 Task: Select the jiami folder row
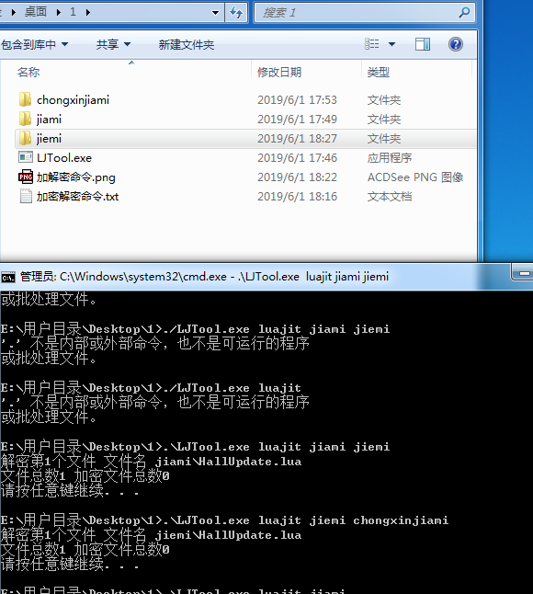point(245,119)
